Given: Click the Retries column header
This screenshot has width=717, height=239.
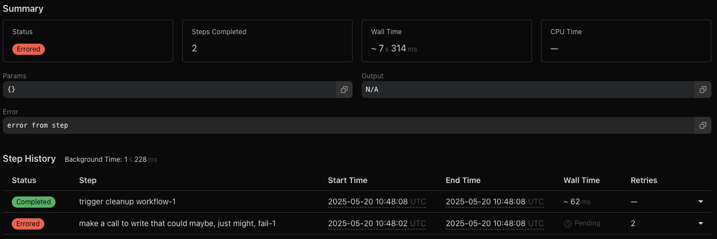Looking at the screenshot, I should point(644,180).
